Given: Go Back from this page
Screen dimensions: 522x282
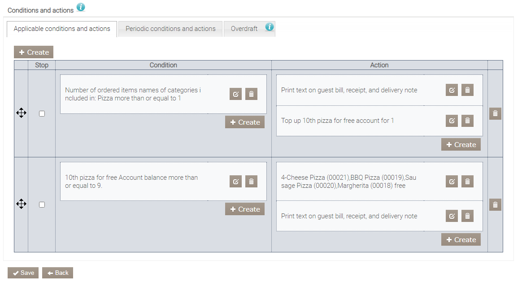Looking at the screenshot, I should click(57, 273).
